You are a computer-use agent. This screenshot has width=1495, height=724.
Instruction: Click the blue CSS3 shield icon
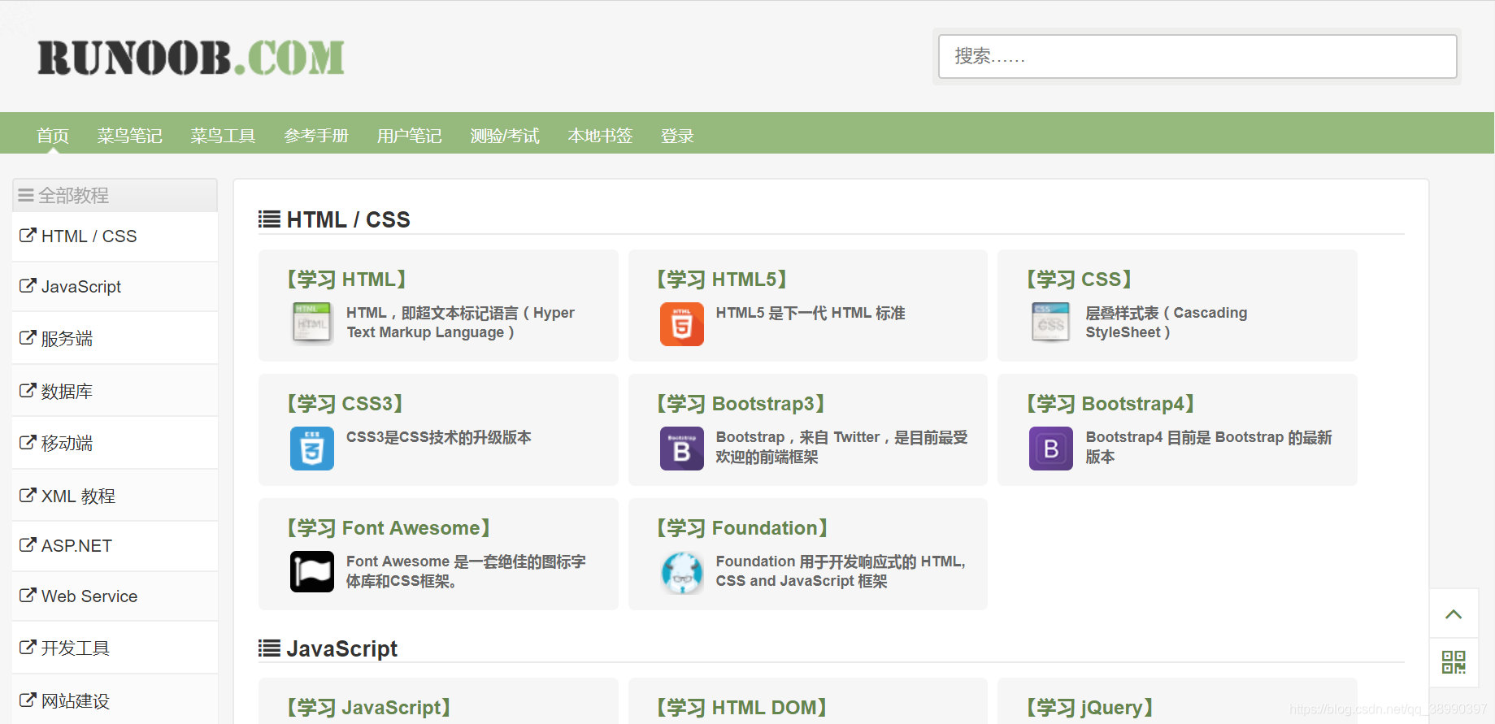tap(312, 449)
